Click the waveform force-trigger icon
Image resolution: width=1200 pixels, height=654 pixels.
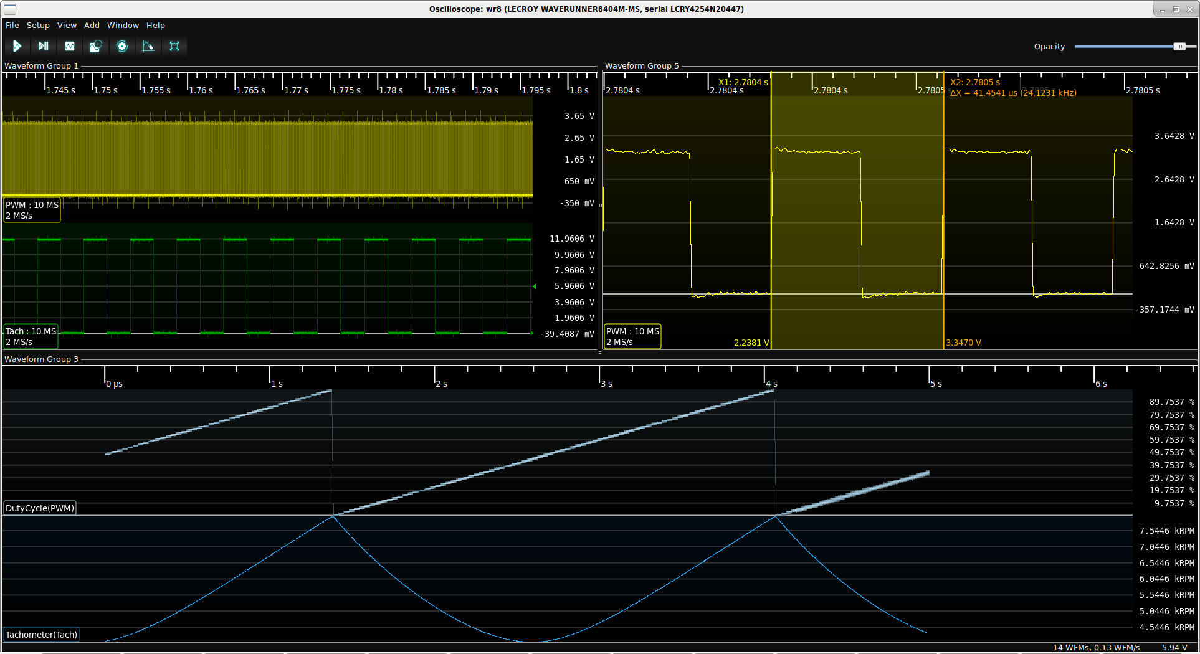pyautogui.click(x=69, y=46)
